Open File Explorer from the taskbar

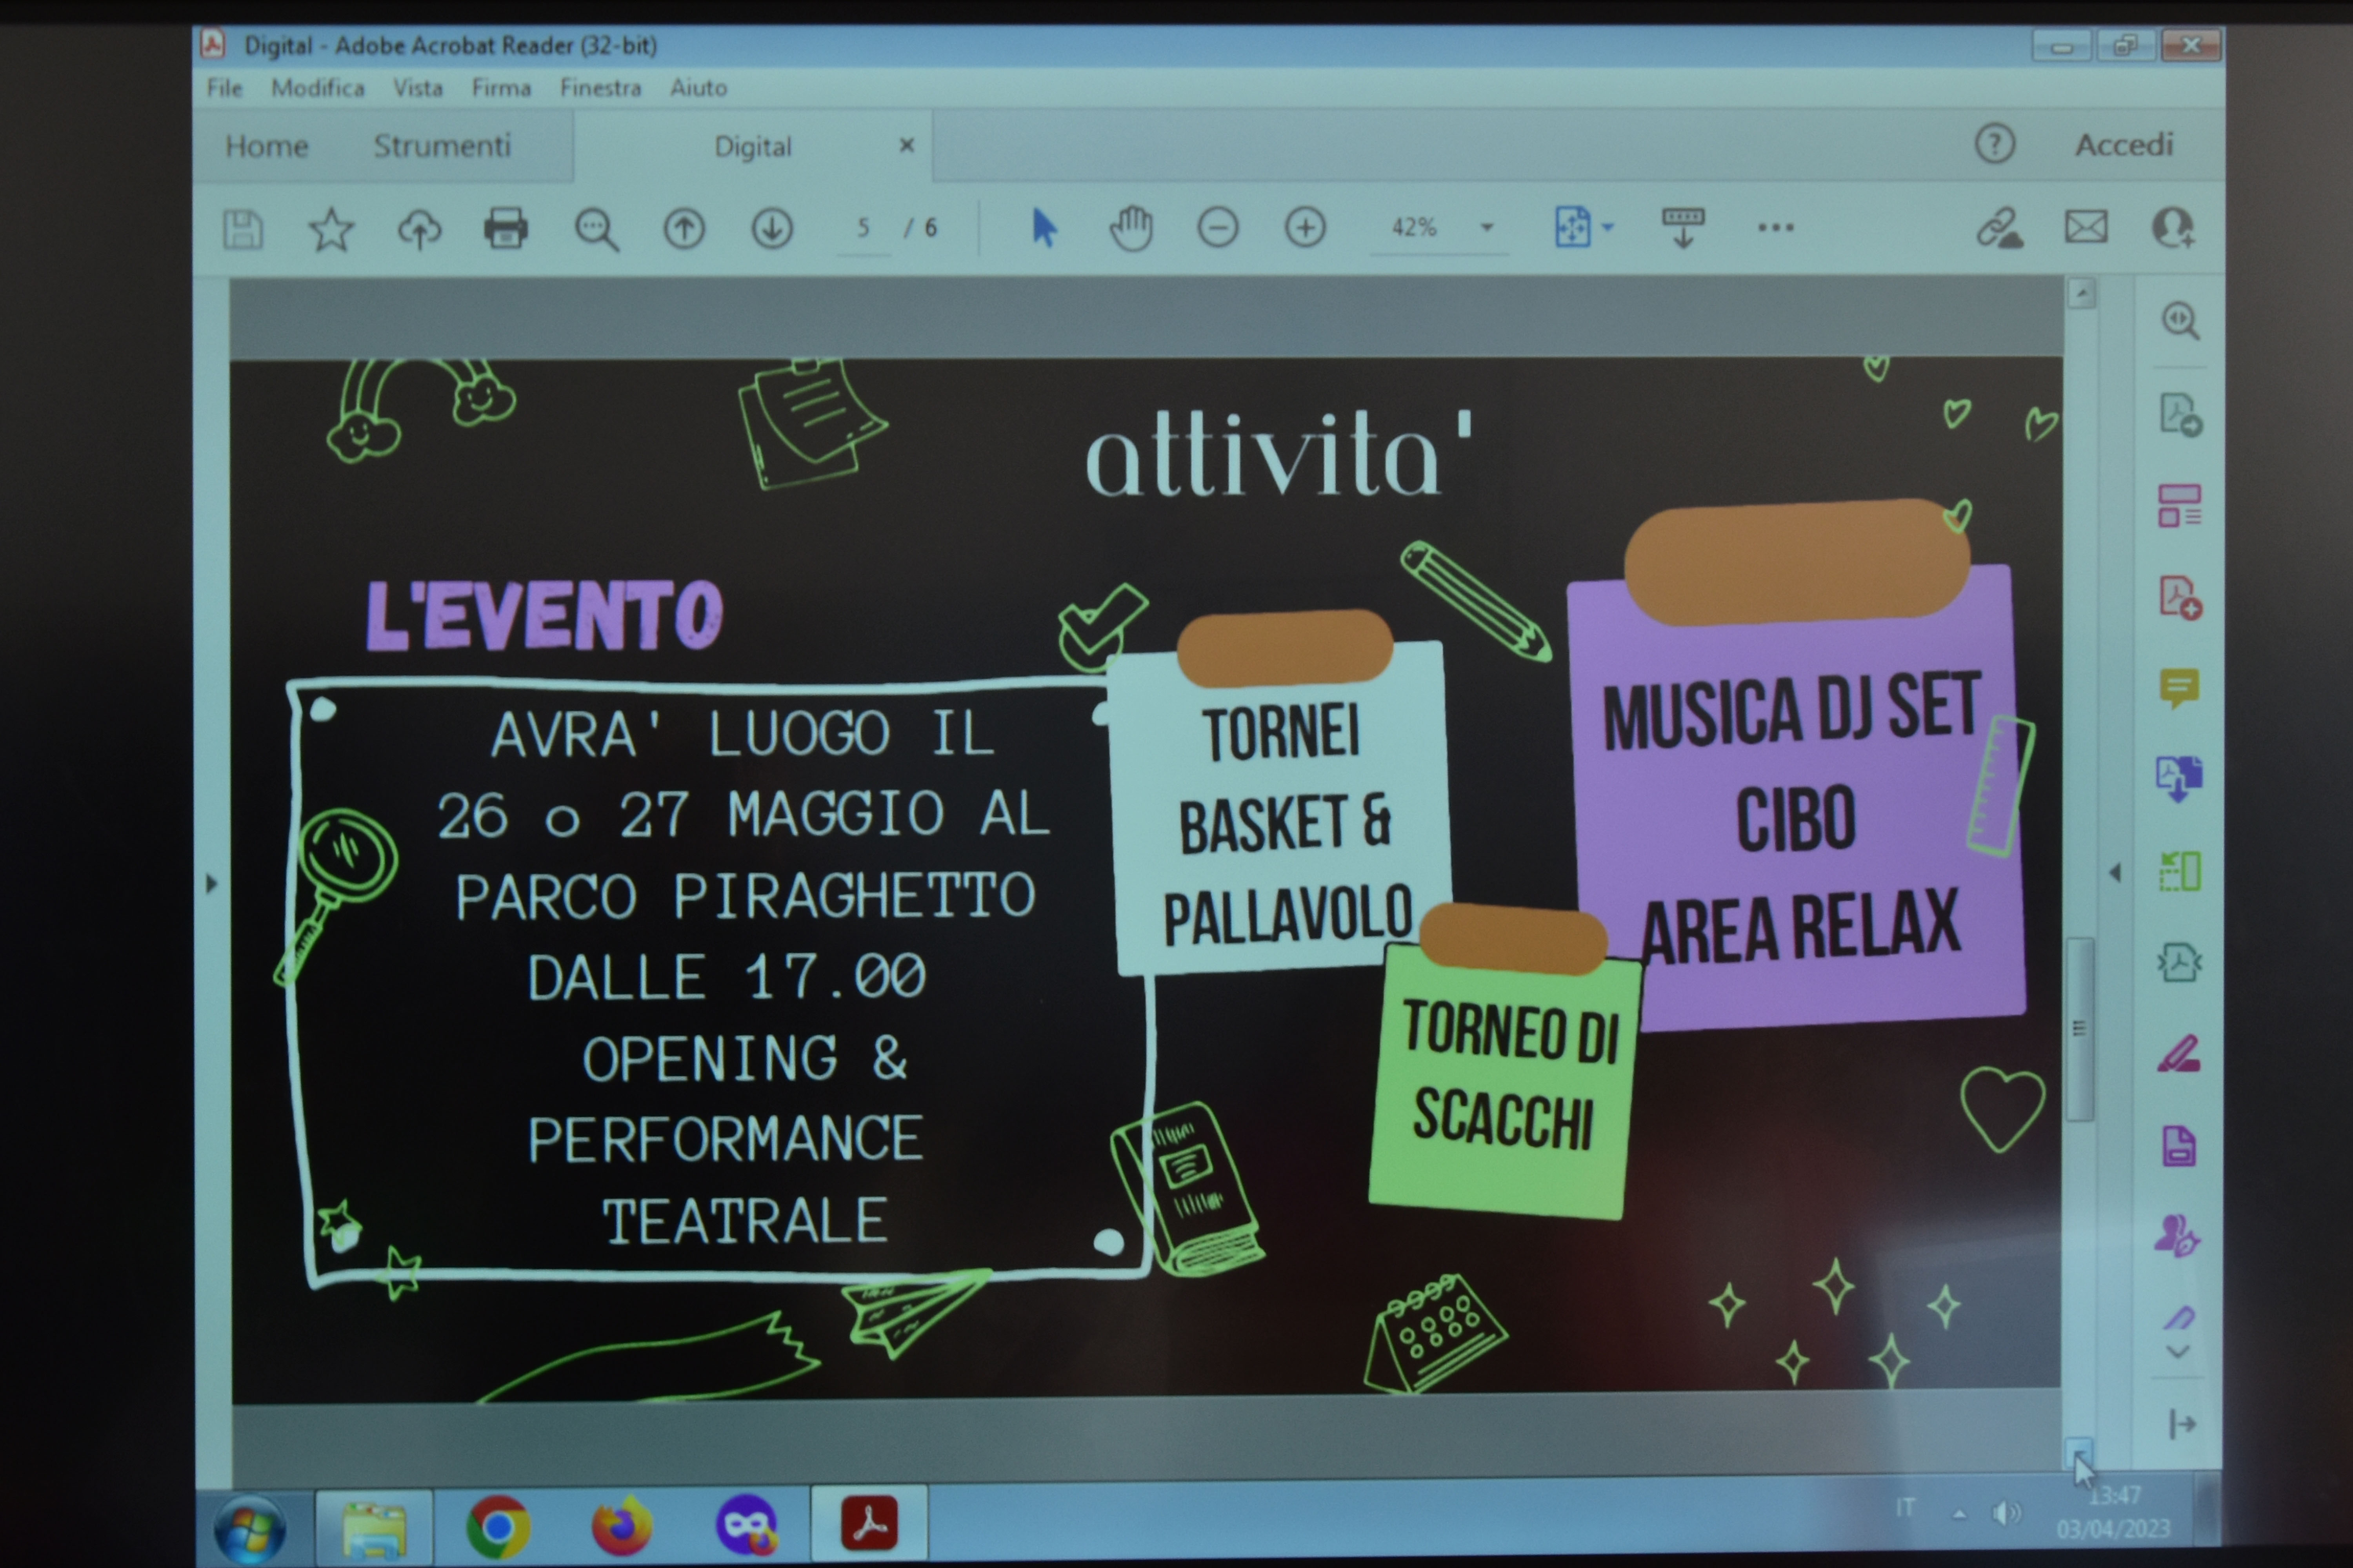point(373,1528)
